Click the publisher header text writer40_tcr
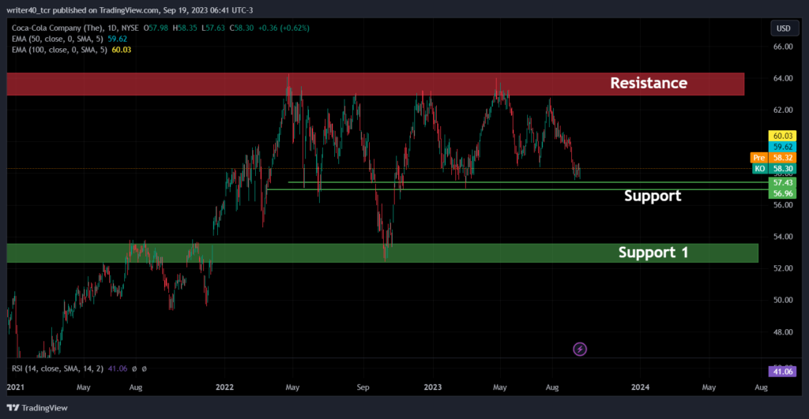This screenshot has height=419, width=809. 28,9
